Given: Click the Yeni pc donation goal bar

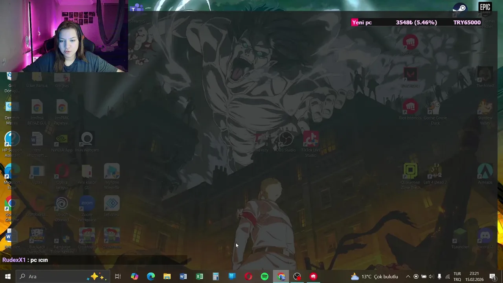Looking at the screenshot, I should coord(417,22).
